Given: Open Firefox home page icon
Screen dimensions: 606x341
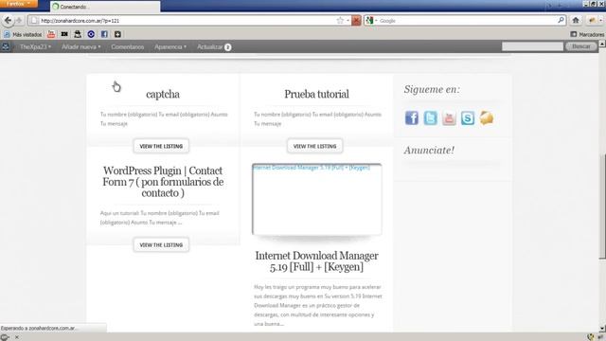Looking at the screenshot, I should click(x=576, y=21).
